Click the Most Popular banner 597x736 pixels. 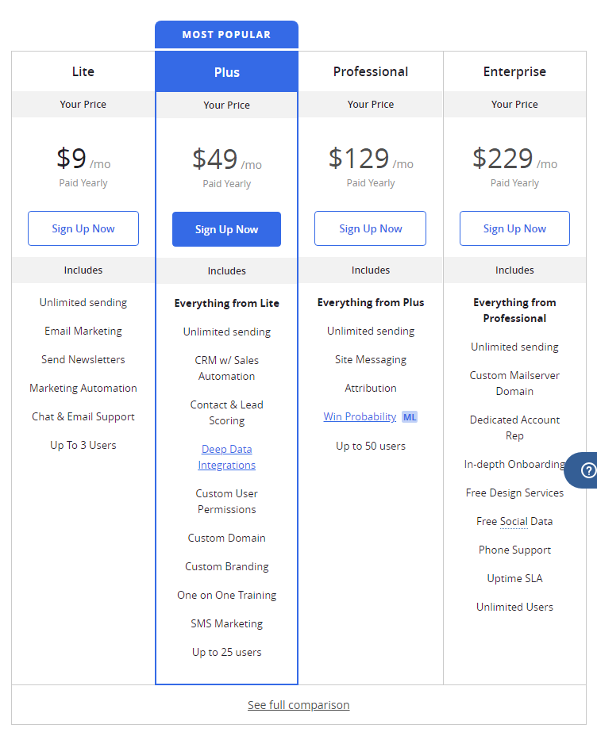[226, 34]
